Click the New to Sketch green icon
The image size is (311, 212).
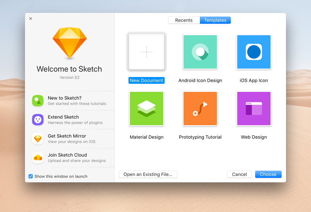click(x=38, y=101)
